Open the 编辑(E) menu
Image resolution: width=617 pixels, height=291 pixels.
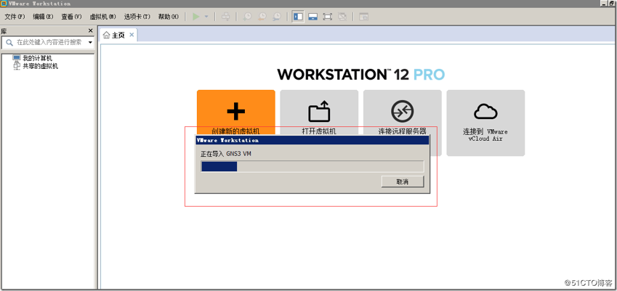(43, 17)
